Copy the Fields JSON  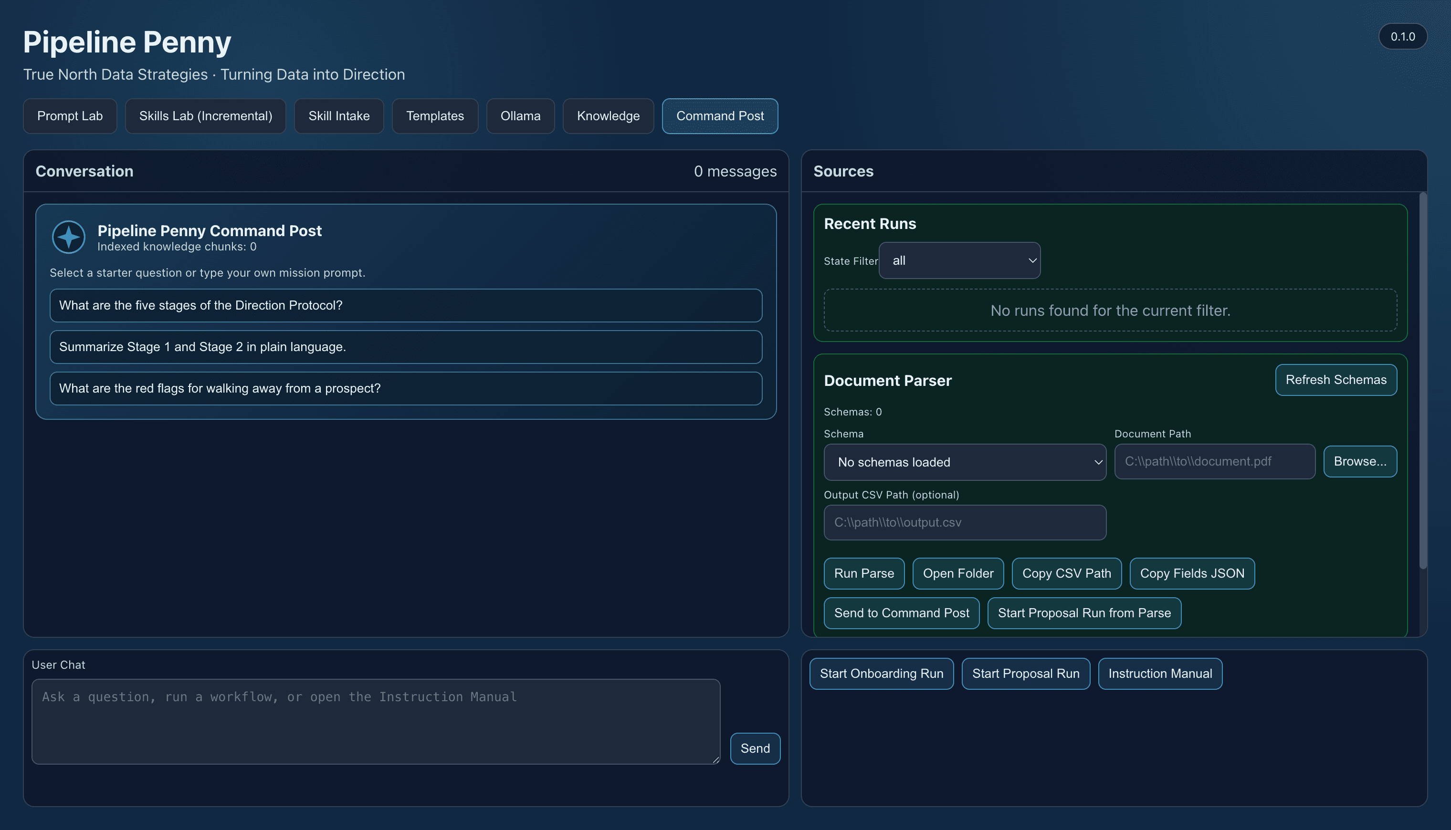[1192, 573]
